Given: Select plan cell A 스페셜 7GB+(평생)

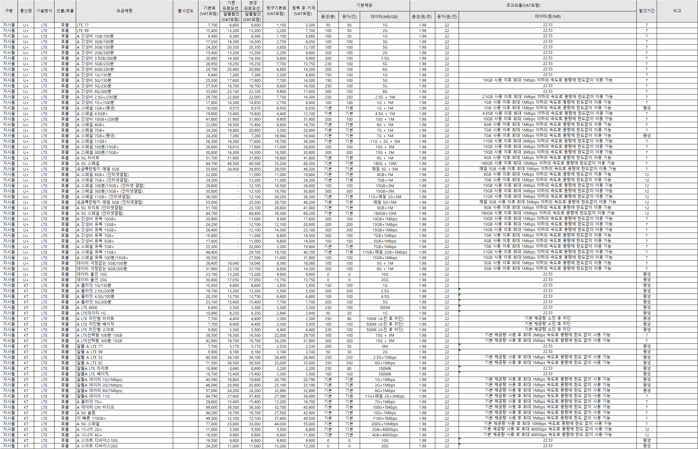Looking at the screenshot, I should click(x=124, y=136).
